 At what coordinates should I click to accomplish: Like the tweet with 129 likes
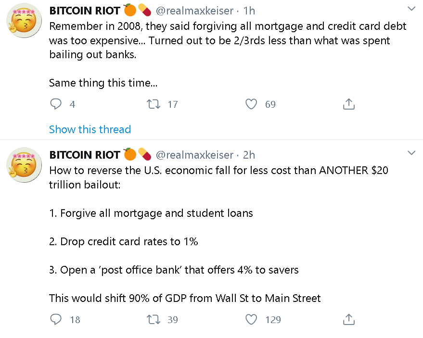[x=251, y=319]
